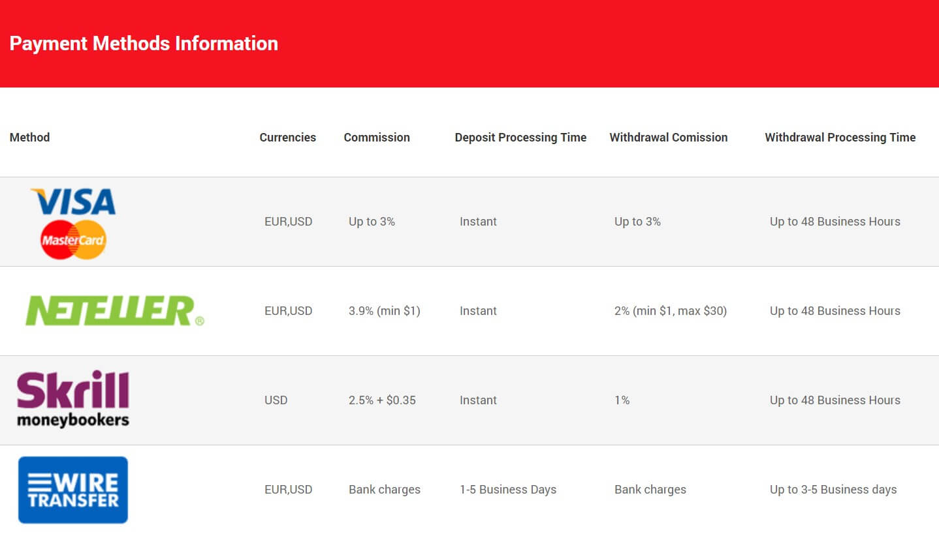939x534 pixels.
Task: Click Up to 48 Business Hours for Skrill
Action: click(835, 400)
